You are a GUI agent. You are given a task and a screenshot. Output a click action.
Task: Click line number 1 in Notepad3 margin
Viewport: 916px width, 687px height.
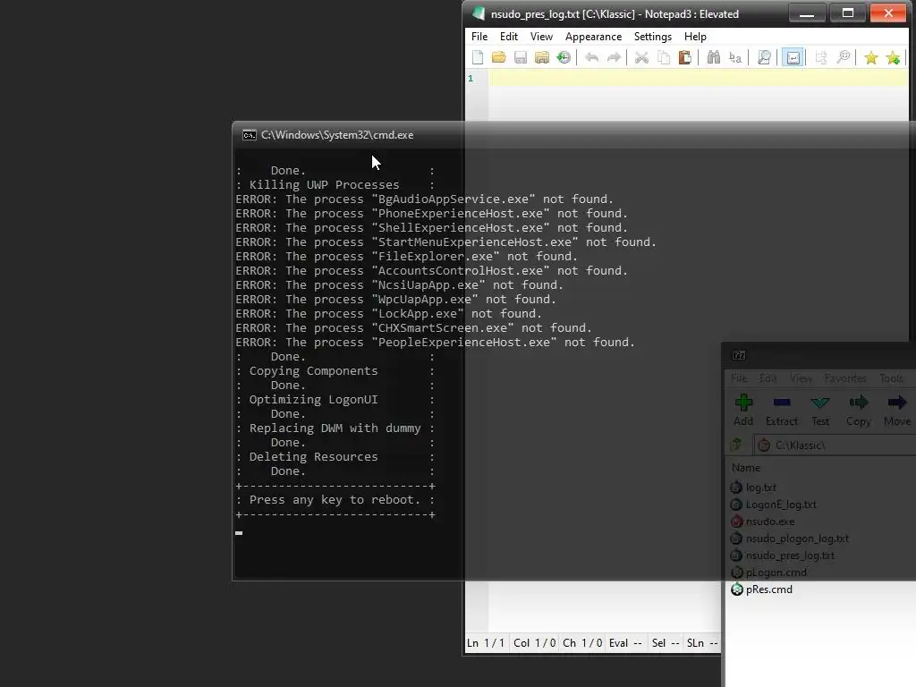click(x=471, y=79)
